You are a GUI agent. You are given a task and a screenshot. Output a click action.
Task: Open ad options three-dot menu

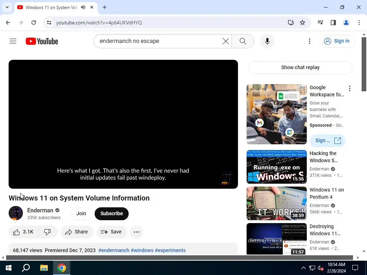[x=349, y=88]
